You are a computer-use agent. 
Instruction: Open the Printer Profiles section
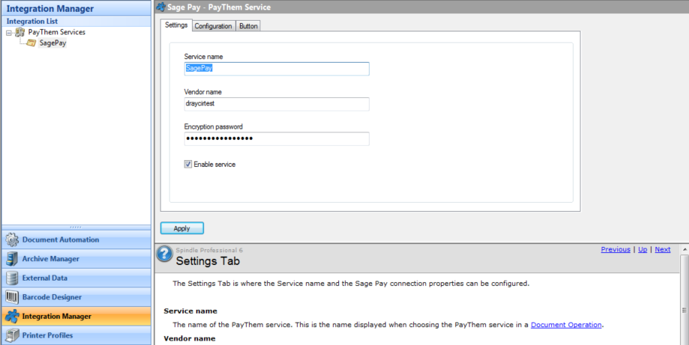[76, 335]
